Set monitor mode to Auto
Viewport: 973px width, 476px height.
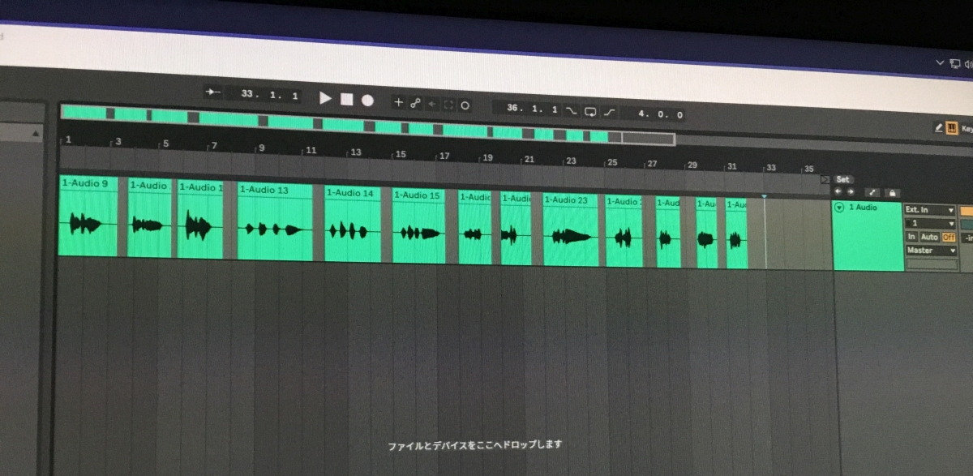[x=929, y=237]
